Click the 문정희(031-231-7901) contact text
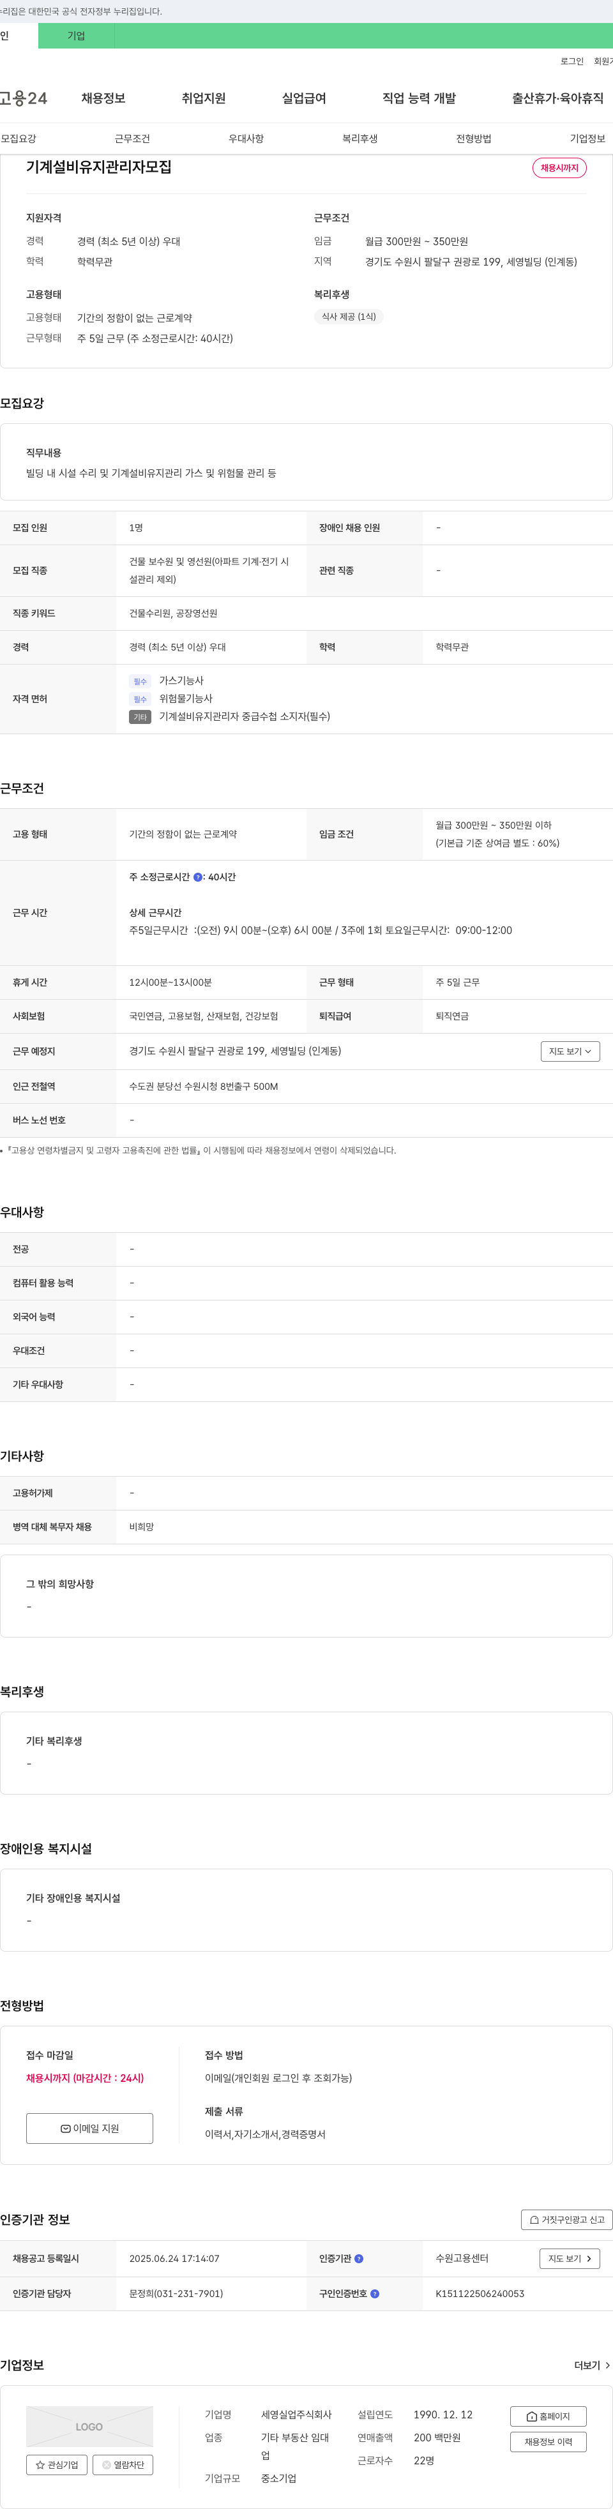This screenshot has height=2509, width=613. [176, 2294]
